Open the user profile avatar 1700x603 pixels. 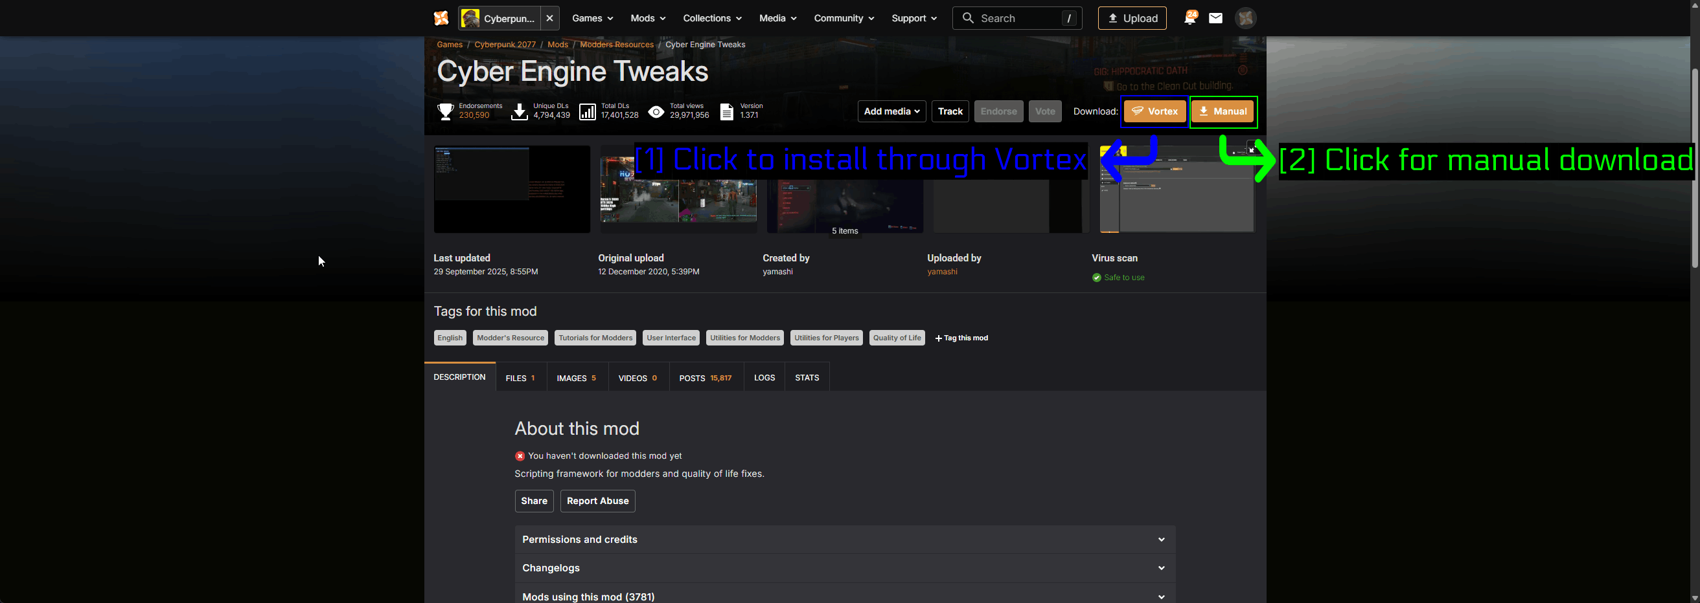pos(1245,18)
